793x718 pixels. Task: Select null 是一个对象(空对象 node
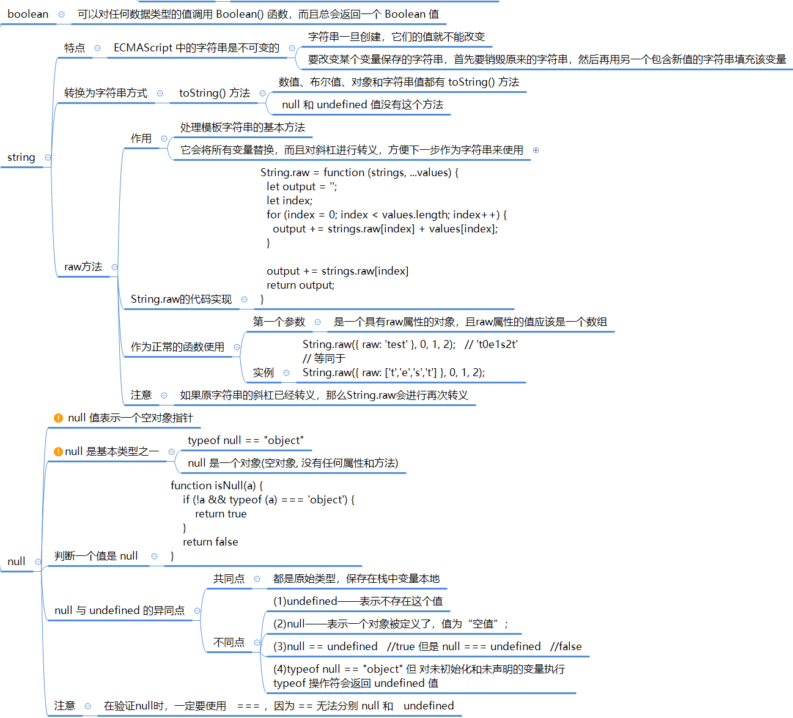coord(293,464)
